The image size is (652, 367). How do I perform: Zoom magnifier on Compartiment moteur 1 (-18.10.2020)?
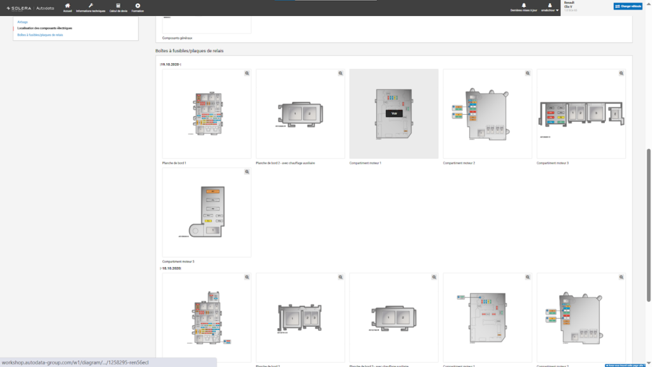click(528, 277)
